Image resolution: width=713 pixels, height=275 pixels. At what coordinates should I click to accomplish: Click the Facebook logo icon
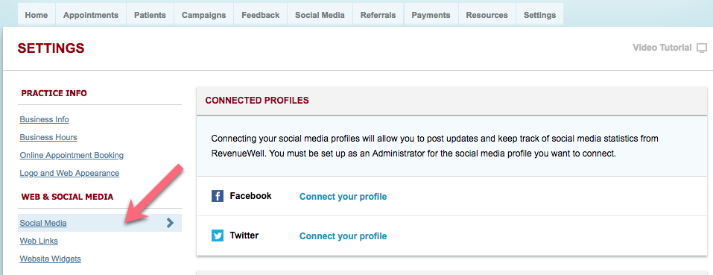tap(218, 196)
